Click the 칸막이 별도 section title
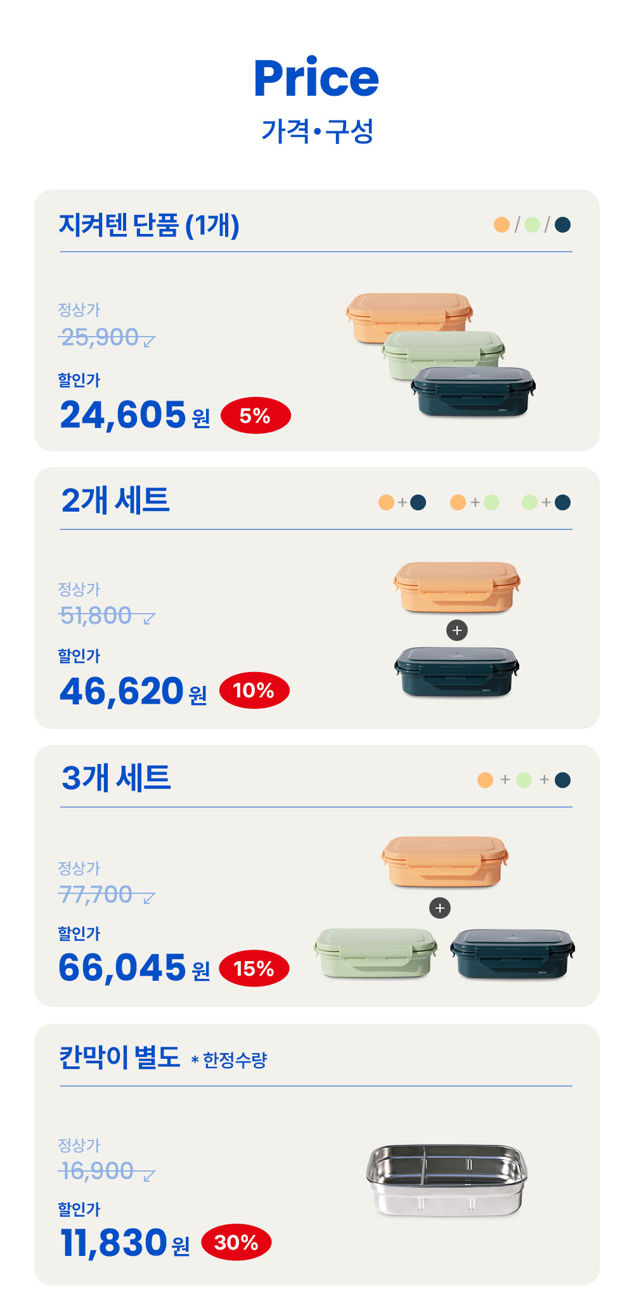 pyautogui.click(x=120, y=1057)
